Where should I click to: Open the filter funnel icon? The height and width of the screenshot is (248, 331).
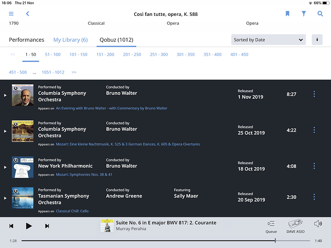[x=304, y=14]
